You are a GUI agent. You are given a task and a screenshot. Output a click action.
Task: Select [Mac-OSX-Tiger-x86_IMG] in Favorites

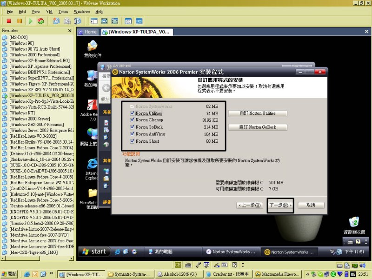coord(33,252)
